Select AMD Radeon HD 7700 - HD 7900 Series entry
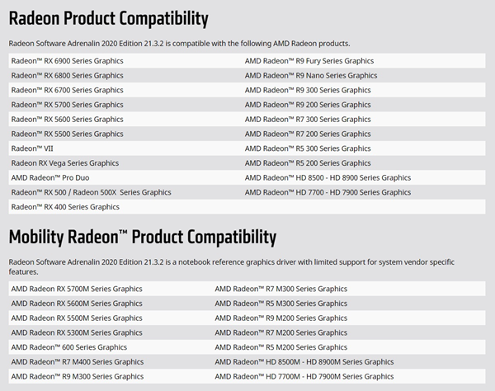Viewport: 495px width, 391px height. tap(328, 192)
